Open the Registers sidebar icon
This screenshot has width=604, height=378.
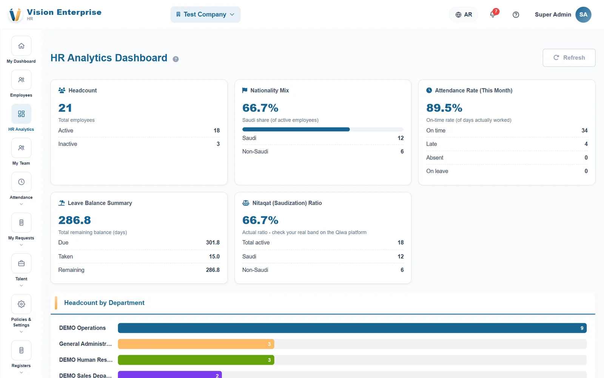tap(21, 350)
